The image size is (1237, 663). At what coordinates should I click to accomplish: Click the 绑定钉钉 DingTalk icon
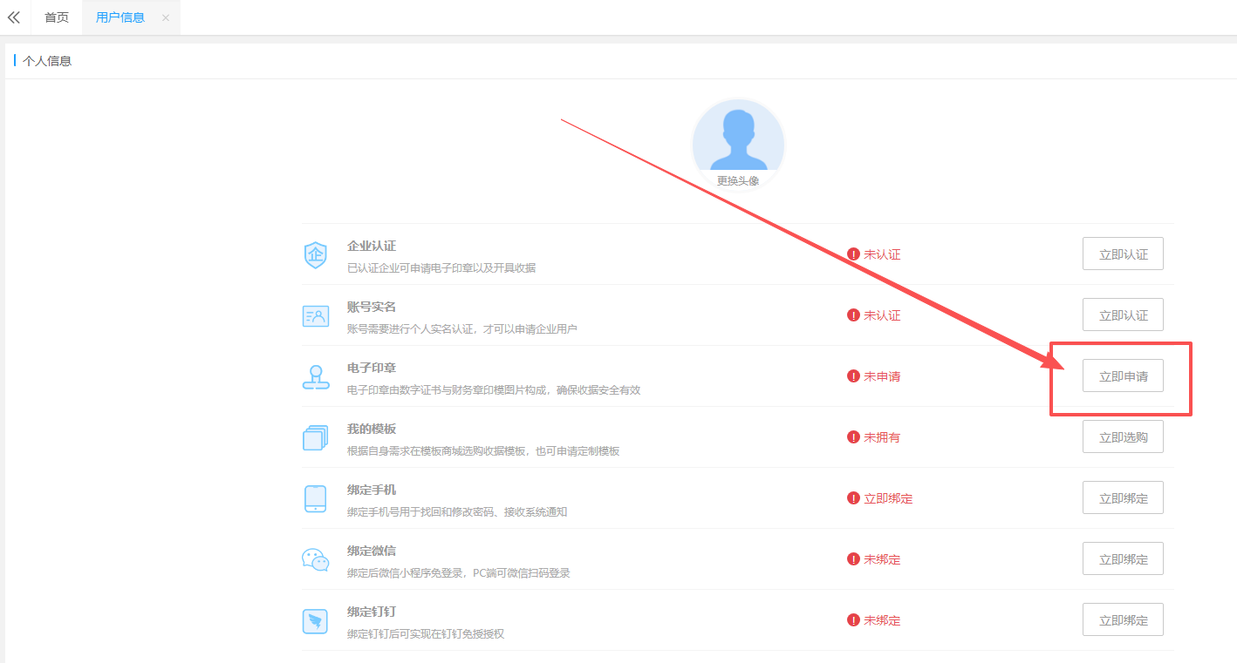click(x=315, y=620)
